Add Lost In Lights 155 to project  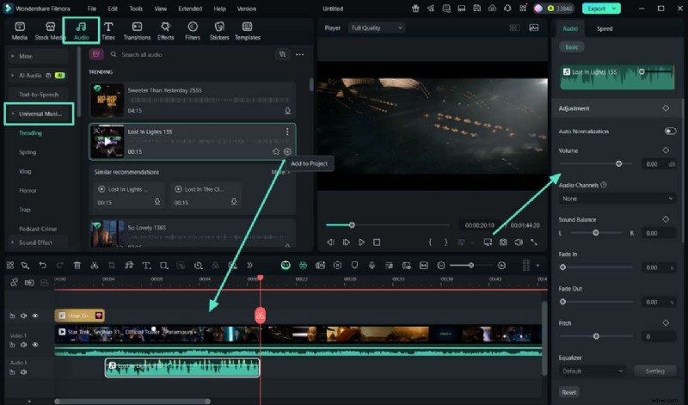click(287, 151)
